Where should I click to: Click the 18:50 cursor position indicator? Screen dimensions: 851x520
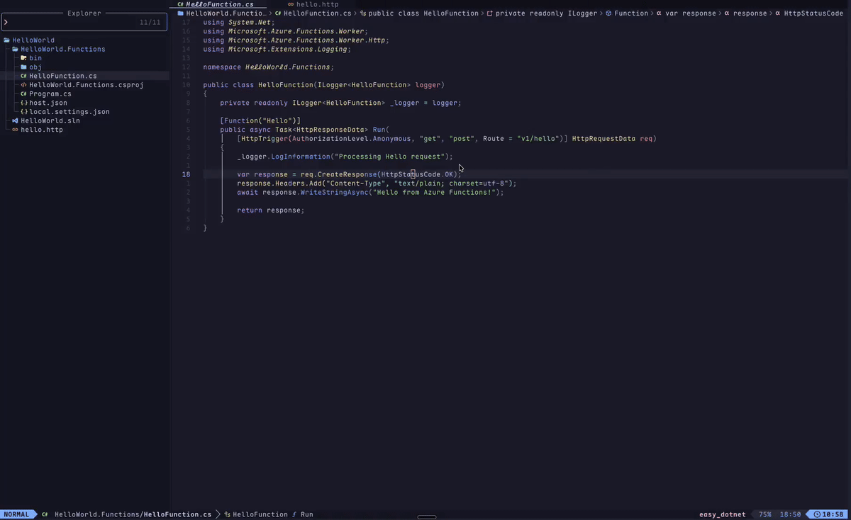(x=790, y=514)
